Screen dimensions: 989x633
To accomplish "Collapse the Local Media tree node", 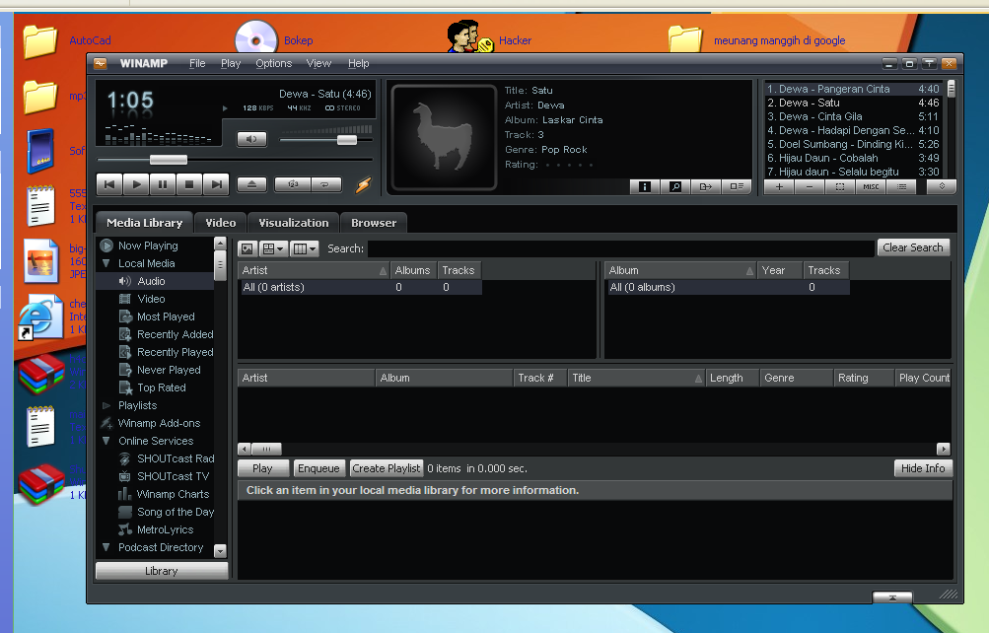I will point(106,263).
